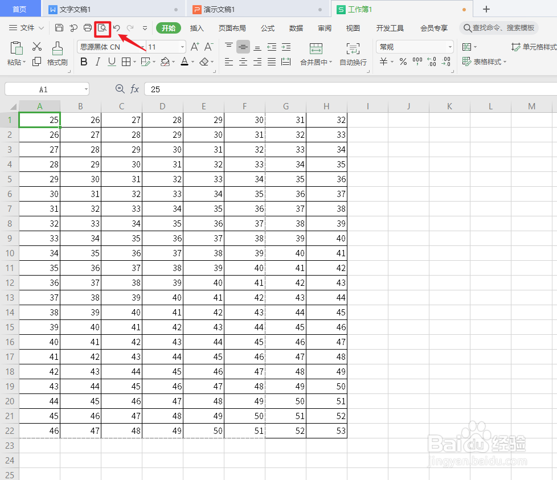
Task: Click the Fill color bucket icon
Action: (165, 61)
